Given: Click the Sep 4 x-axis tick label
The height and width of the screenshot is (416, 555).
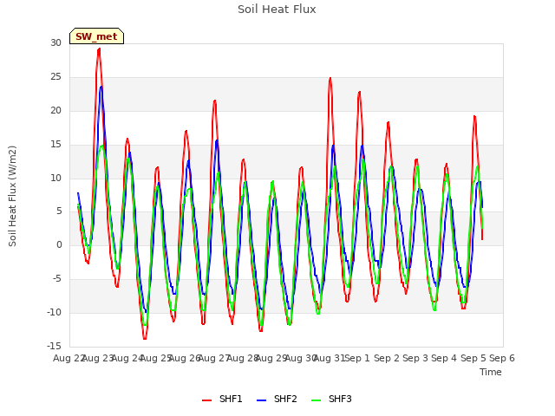Looking at the screenshot, I should (444, 358).
